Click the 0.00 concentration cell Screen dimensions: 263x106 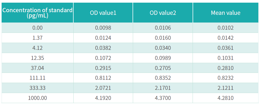[x=37, y=28]
